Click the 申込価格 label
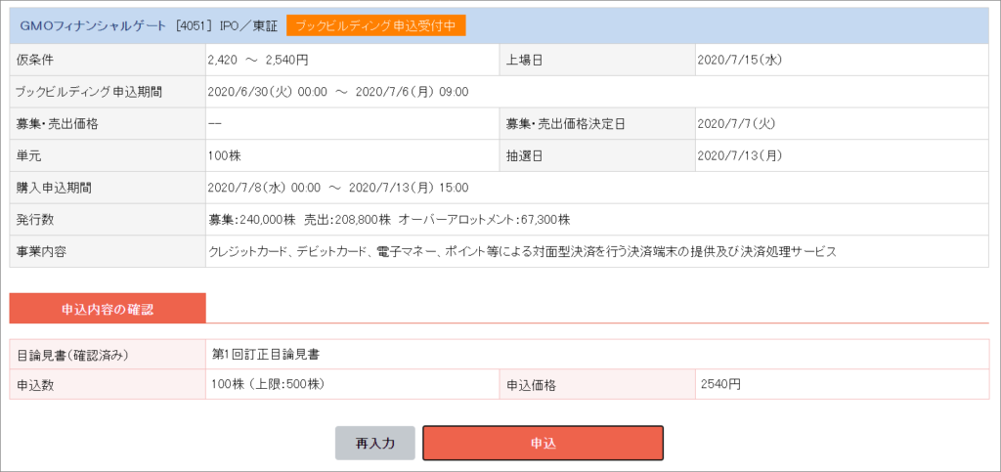The height and width of the screenshot is (472, 1001). click(x=533, y=385)
